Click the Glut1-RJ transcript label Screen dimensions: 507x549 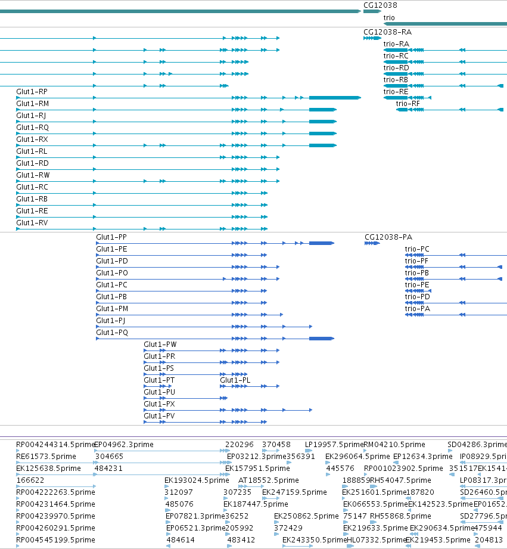click(x=31, y=115)
